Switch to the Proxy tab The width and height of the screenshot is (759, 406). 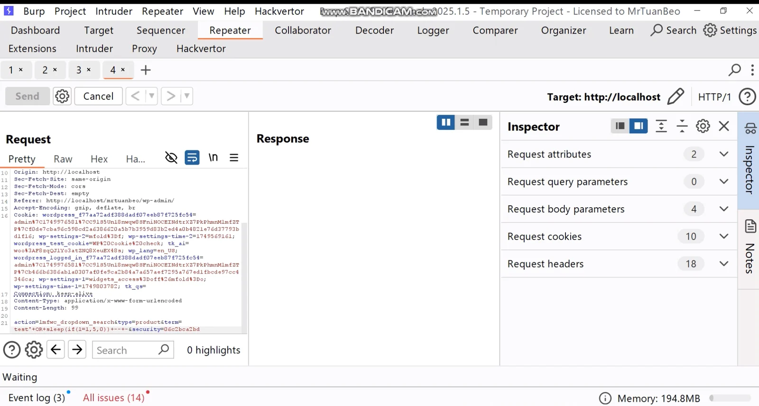click(x=144, y=49)
